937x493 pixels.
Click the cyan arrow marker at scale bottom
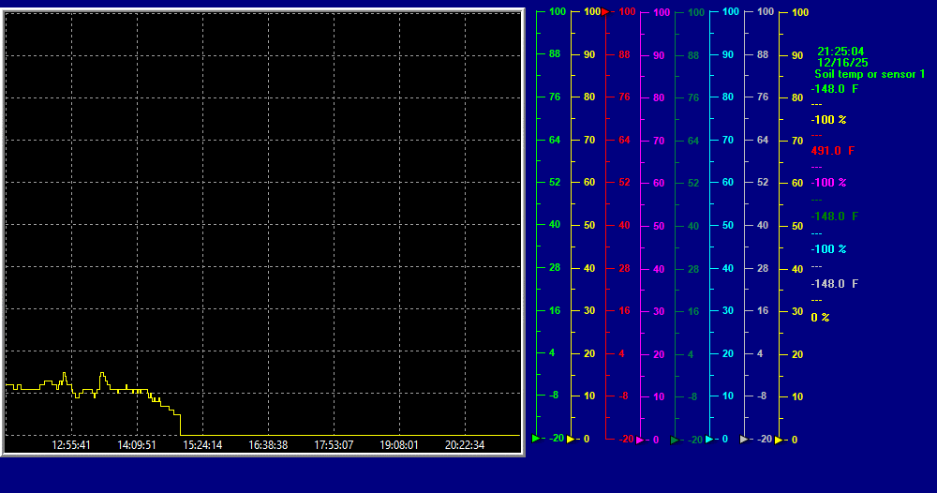tap(709, 439)
